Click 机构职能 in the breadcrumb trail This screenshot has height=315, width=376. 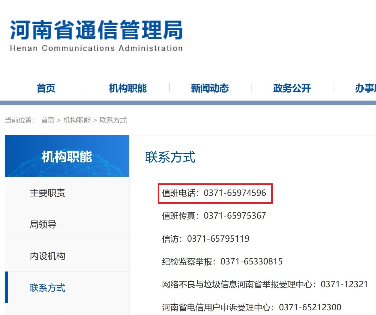(x=77, y=120)
